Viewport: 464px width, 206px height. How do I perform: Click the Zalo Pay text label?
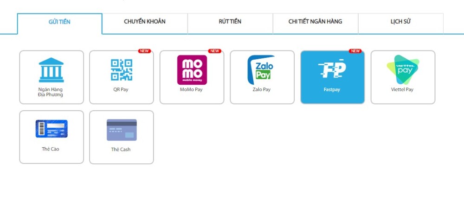point(262,89)
